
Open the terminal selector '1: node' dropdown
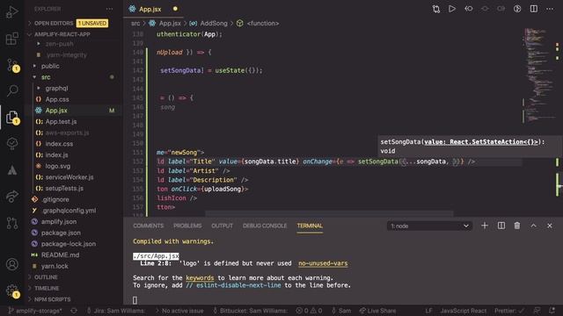coord(429,226)
